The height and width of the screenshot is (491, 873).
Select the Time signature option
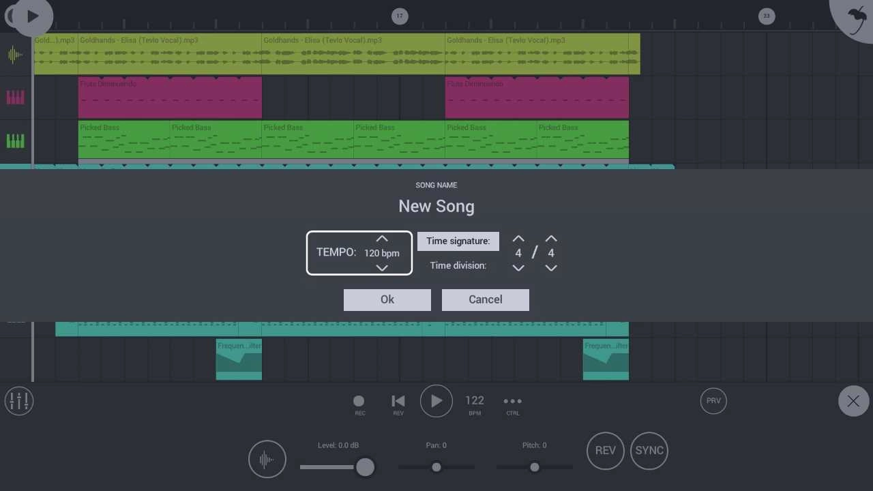458,241
